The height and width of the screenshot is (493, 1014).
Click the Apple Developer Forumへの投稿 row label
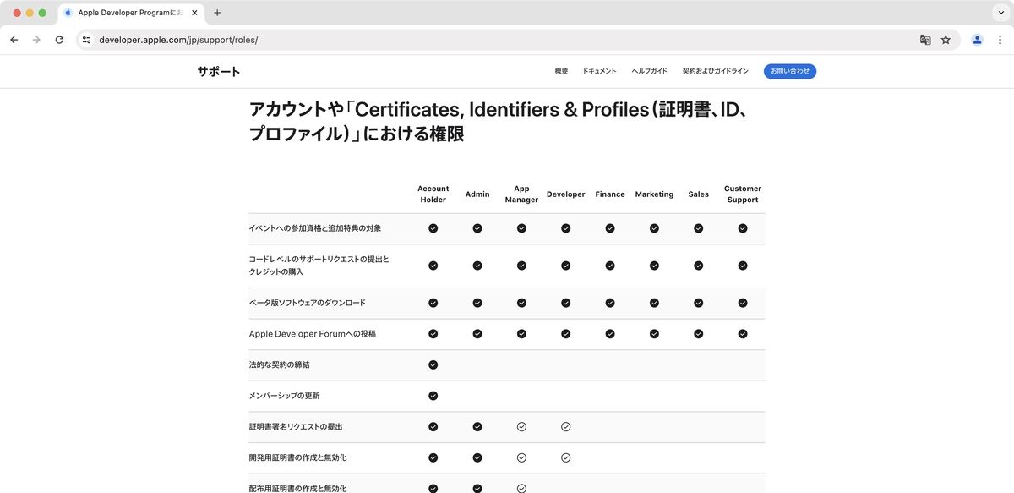pyautogui.click(x=313, y=334)
